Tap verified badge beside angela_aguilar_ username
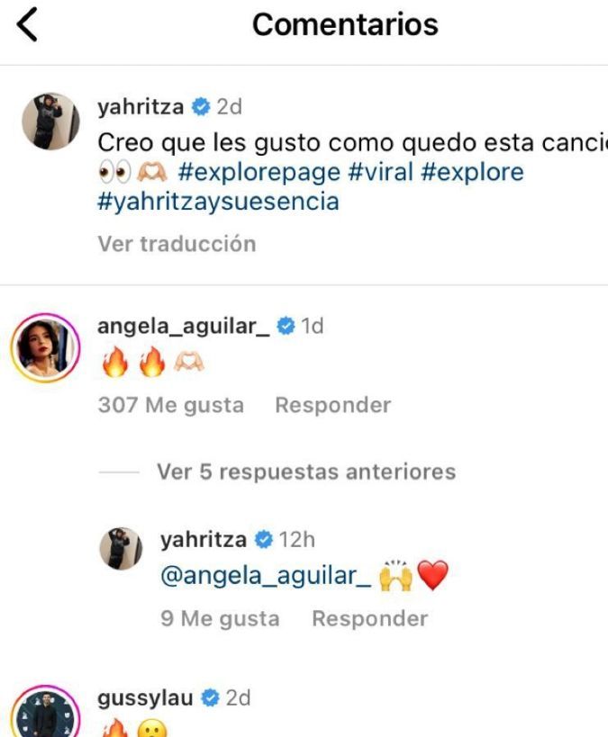 [286, 326]
